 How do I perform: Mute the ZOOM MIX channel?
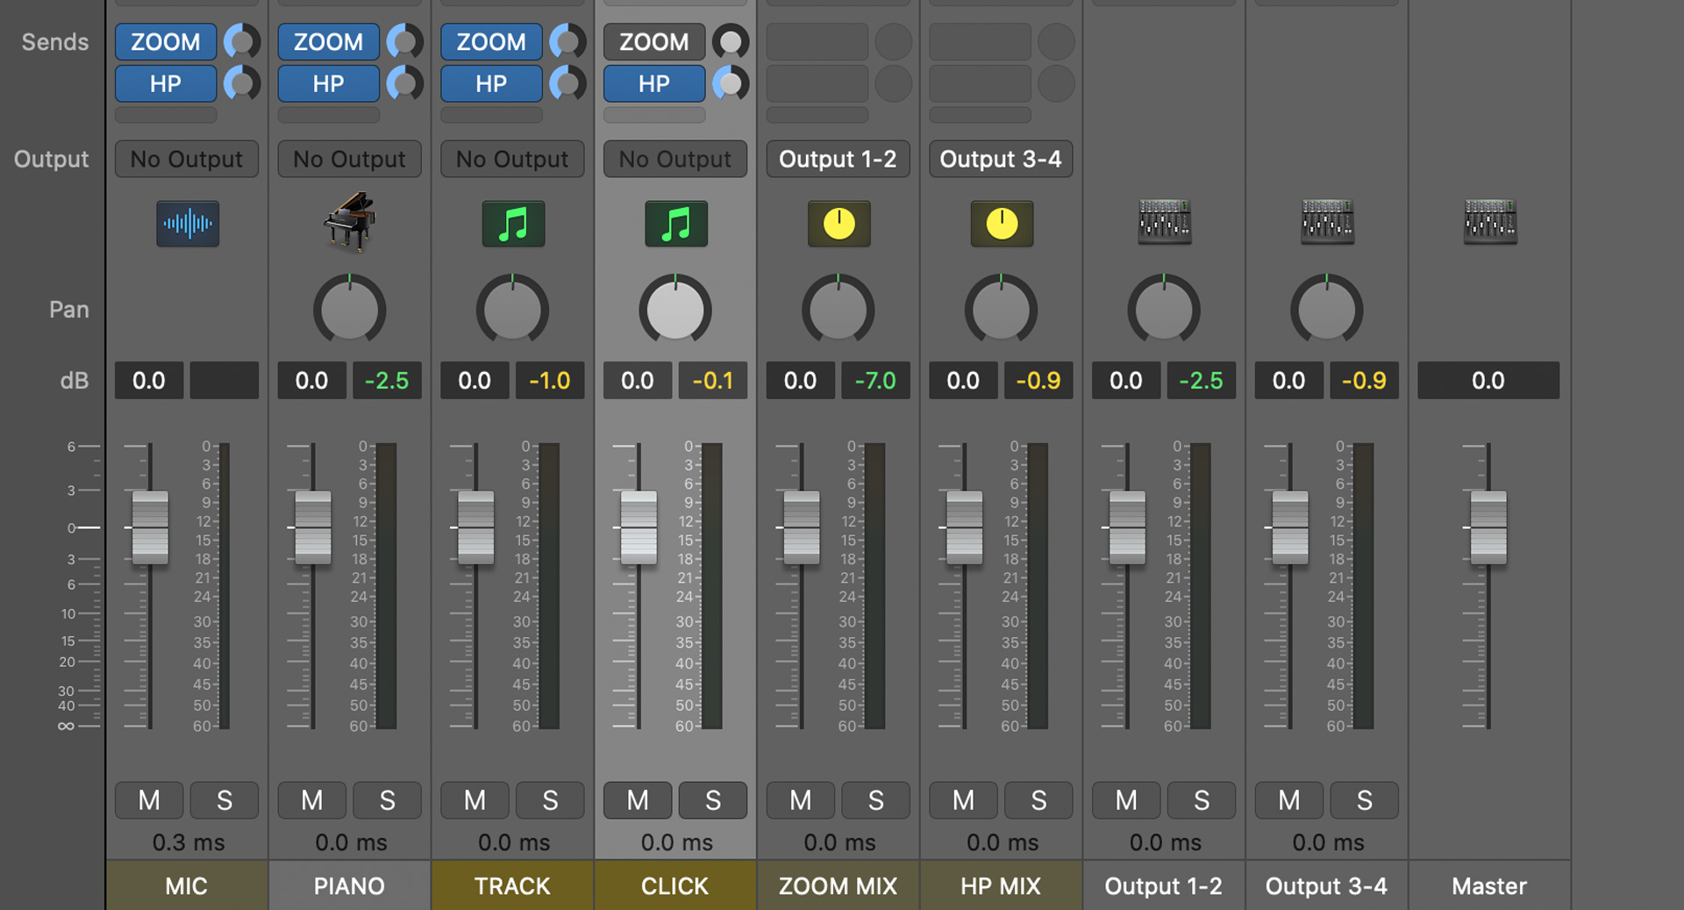pyautogui.click(x=801, y=800)
